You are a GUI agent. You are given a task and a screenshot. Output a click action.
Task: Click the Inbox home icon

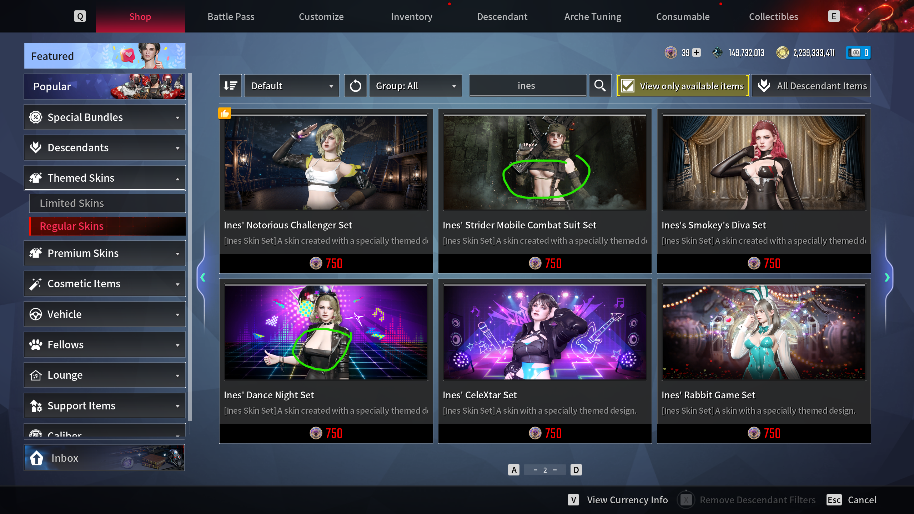pos(36,458)
